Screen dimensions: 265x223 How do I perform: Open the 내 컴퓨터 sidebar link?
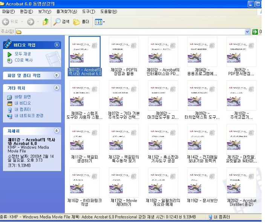point(23,109)
